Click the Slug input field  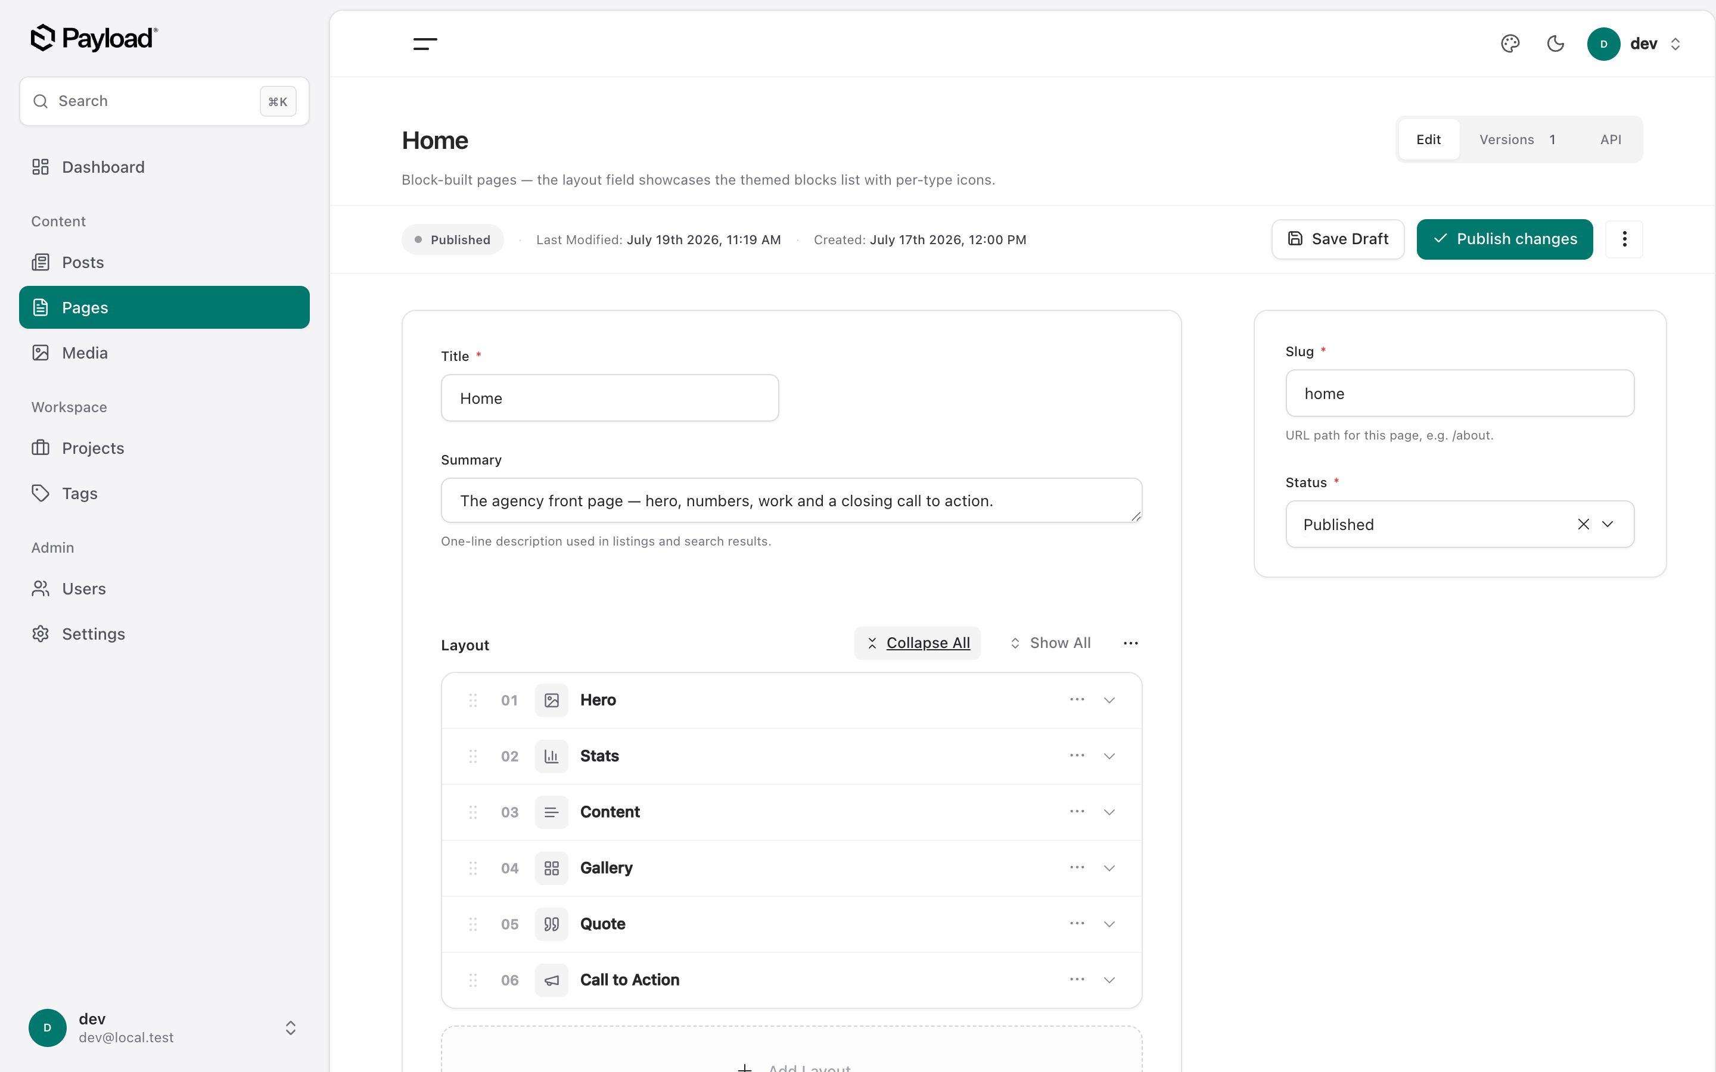click(1460, 394)
